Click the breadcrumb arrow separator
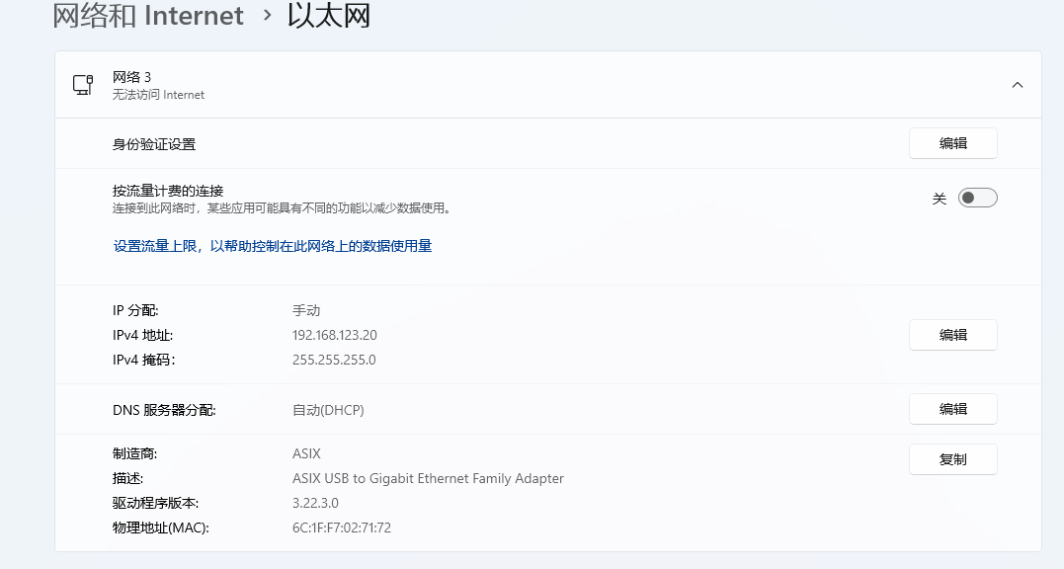 267,16
